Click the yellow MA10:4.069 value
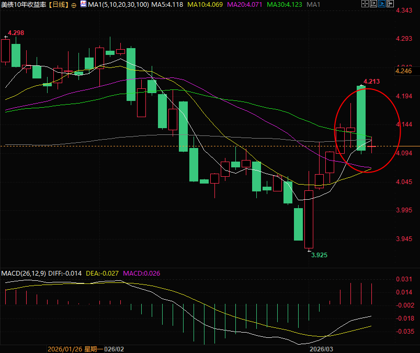Image resolution: width=420 pixels, height=353 pixels. (205, 5)
